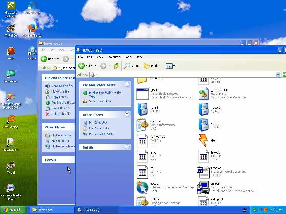Click E-mail this file in Downloads window
Image resolution: width=286 pixels, height=214 pixels.
60,108
